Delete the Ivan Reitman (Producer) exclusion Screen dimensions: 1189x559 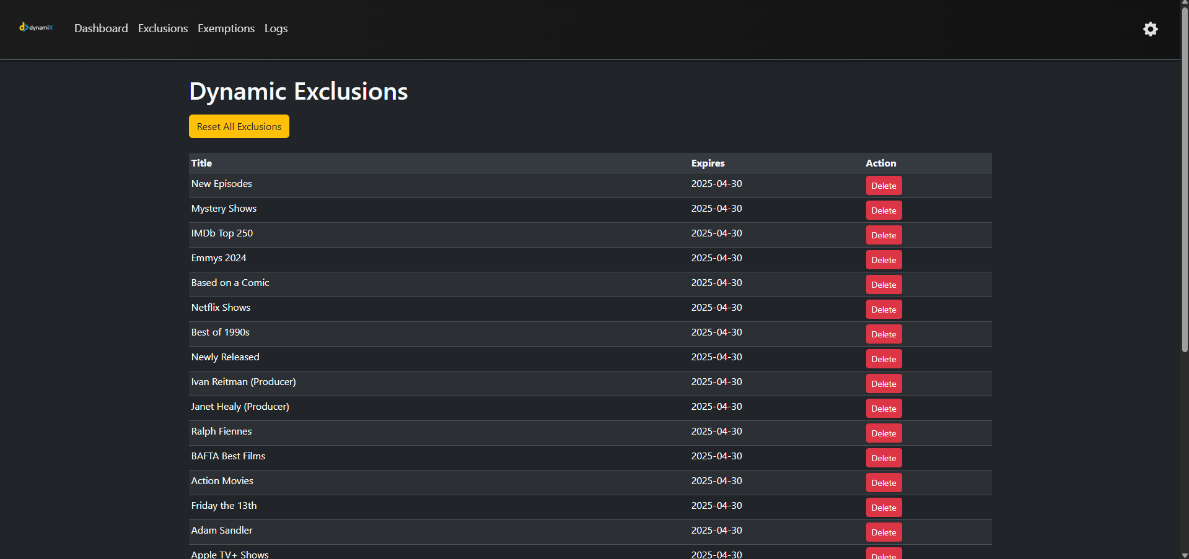point(884,384)
